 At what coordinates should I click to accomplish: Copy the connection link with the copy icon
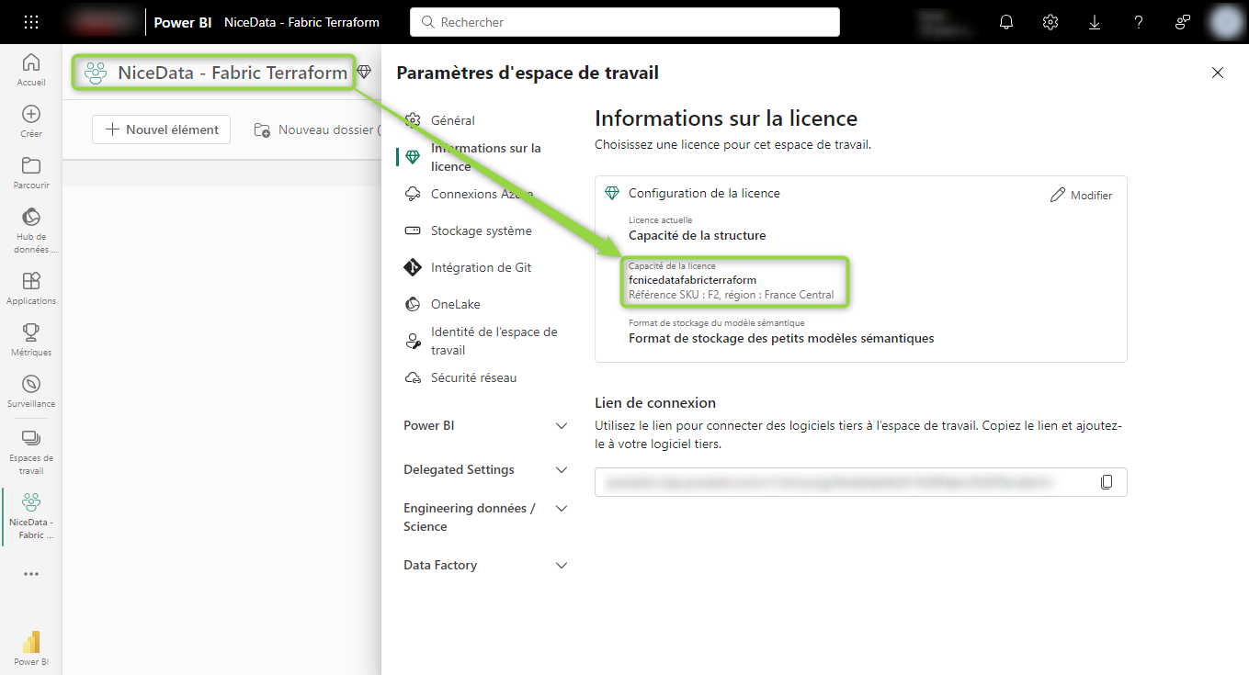tap(1107, 482)
